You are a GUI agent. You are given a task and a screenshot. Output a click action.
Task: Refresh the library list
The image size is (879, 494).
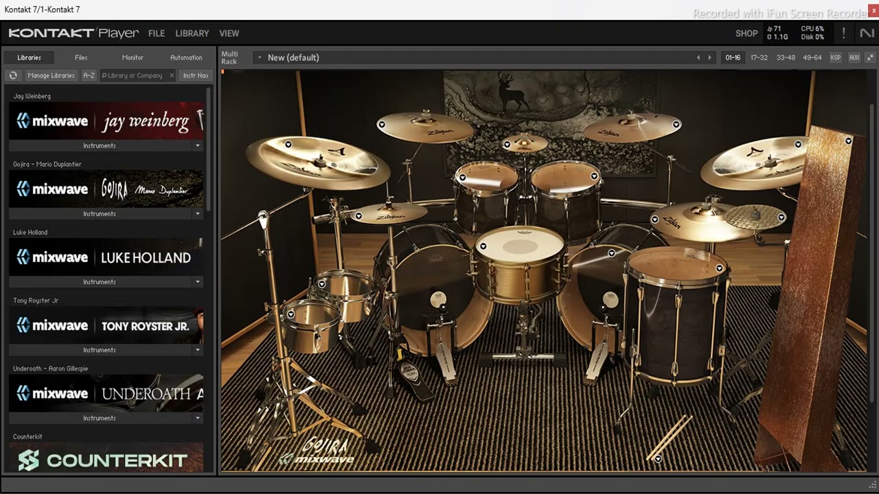point(13,75)
